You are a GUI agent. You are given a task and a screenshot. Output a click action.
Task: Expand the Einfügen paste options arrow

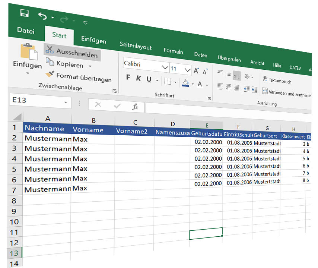pos(28,73)
